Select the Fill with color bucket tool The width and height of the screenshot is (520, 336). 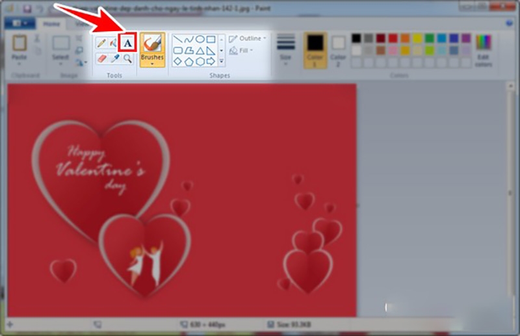[x=113, y=43]
